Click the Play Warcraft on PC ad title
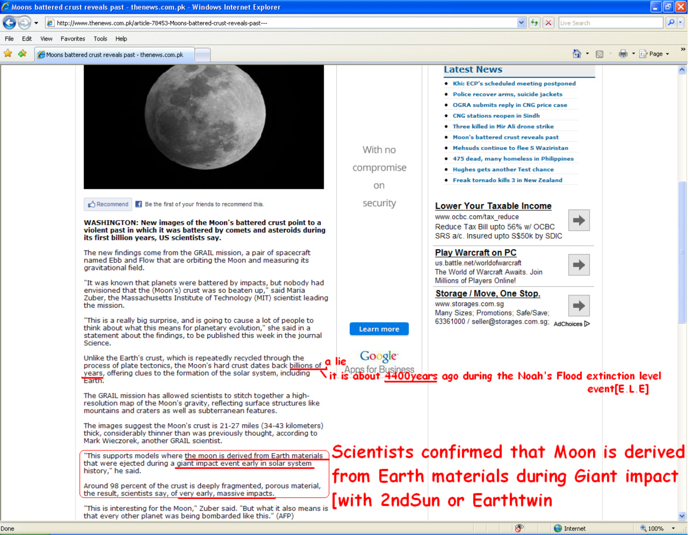 point(475,253)
